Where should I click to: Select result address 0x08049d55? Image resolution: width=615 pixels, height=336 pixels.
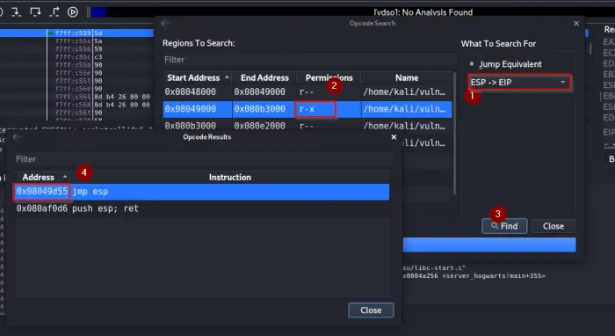(x=42, y=192)
